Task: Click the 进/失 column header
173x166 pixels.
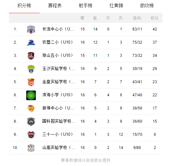Action: click(137, 18)
